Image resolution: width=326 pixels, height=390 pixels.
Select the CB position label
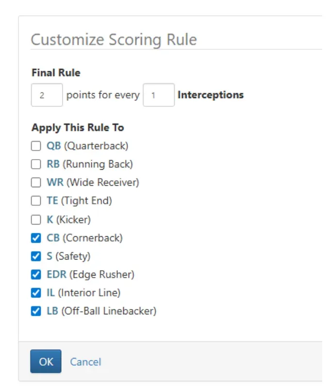coord(53,238)
